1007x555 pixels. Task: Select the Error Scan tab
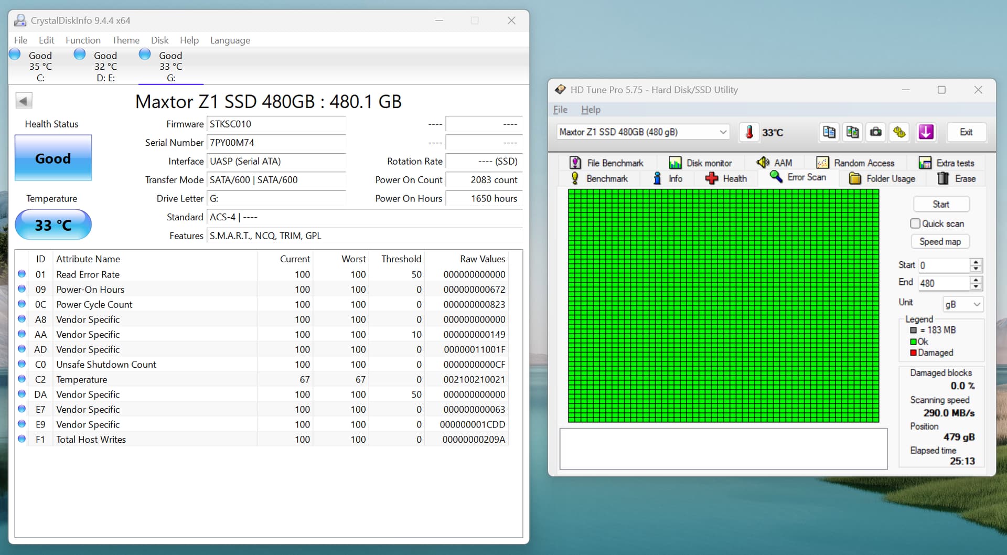pyautogui.click(x=798, y=177)
